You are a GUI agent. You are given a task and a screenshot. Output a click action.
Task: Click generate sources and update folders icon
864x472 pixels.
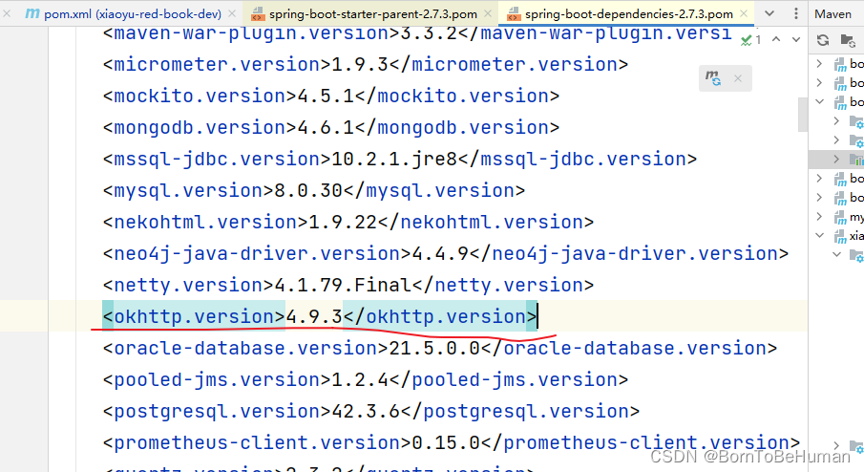tap(847, 40)
